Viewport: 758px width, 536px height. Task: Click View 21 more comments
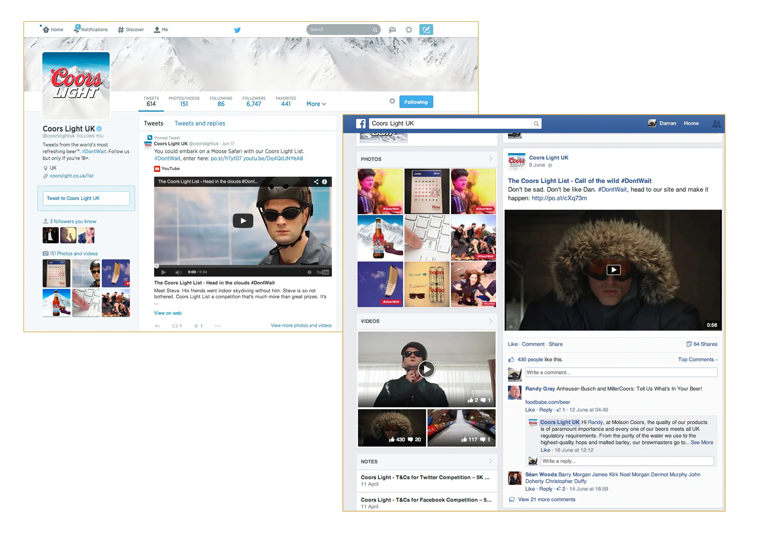point(546,499)
